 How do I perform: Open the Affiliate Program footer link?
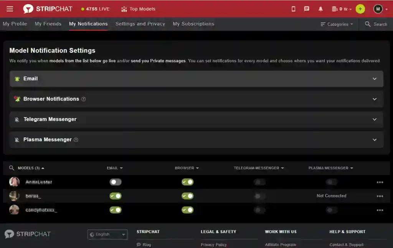(281, 245)
